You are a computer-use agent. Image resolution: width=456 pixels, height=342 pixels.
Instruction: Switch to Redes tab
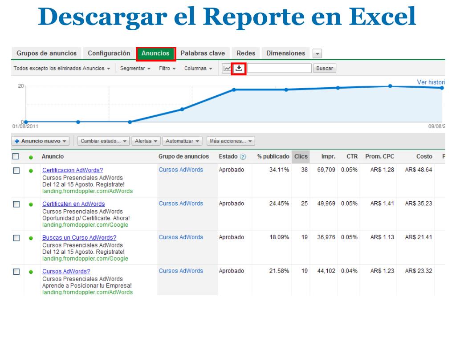pyautogui.click(x=246, y=53)
